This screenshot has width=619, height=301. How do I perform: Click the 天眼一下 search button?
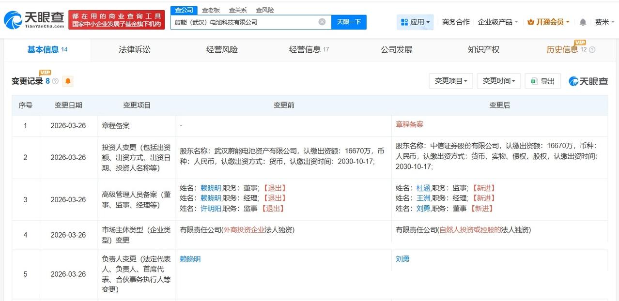pos(349,21)
